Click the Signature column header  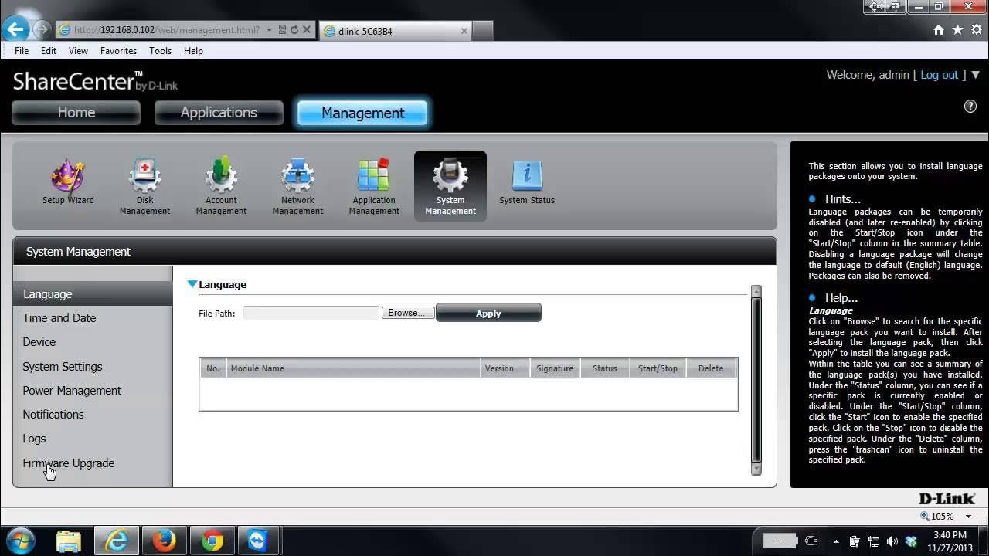pyautogui.click(x=555, y=368)
